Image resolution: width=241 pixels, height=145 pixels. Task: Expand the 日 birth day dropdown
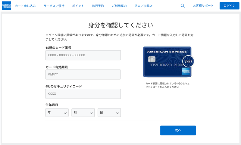(109, 113)
